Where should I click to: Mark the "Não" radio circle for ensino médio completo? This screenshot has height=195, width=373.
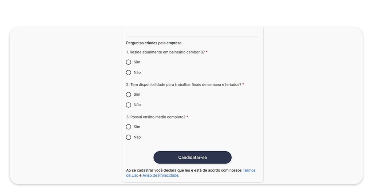click(x=129, y=137)
